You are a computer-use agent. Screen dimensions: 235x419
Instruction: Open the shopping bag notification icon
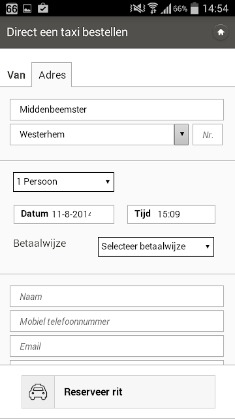[42, 9]
